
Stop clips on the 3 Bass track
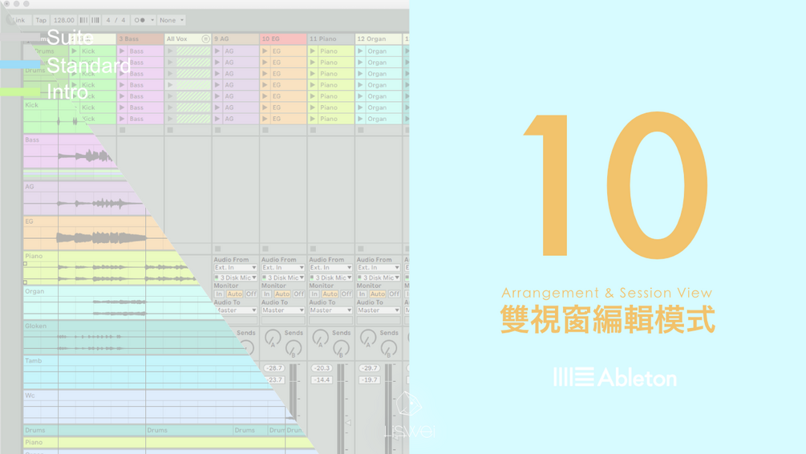point(123,130)
